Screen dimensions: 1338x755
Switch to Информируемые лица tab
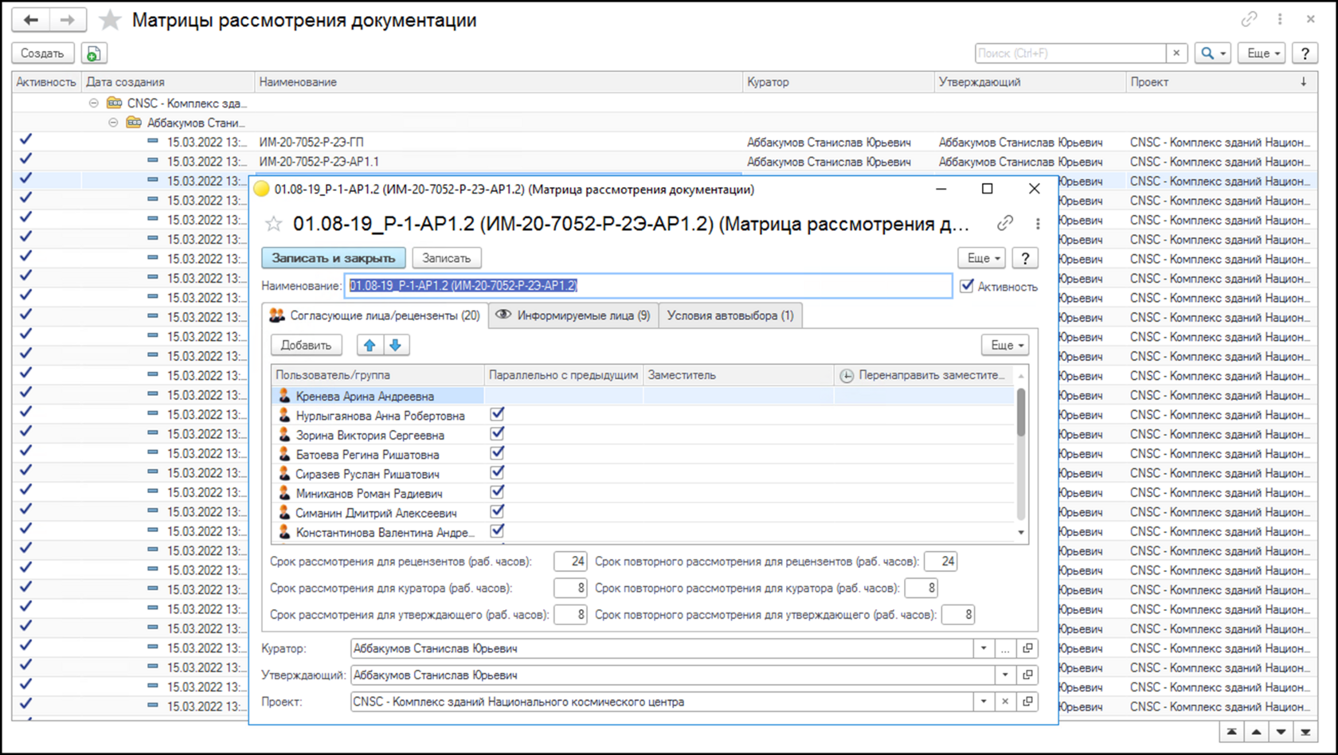573,315
